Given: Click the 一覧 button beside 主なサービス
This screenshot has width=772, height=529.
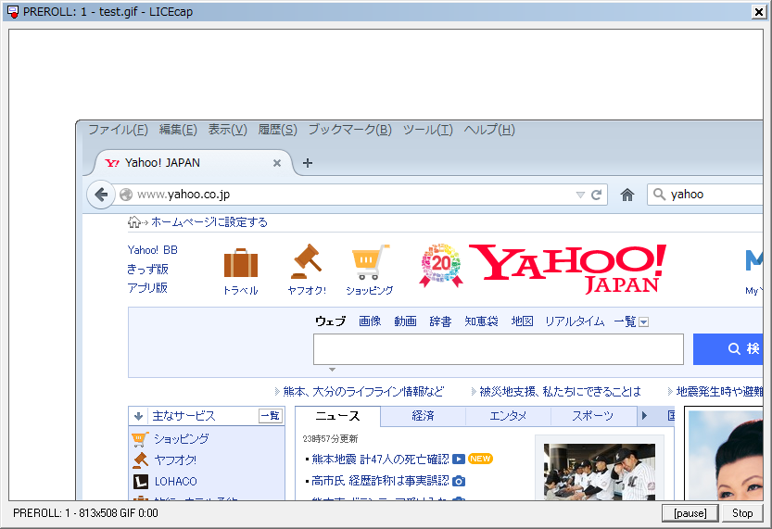Looking at the screenshot, I should pyautogui.click(x=271, y=416).
